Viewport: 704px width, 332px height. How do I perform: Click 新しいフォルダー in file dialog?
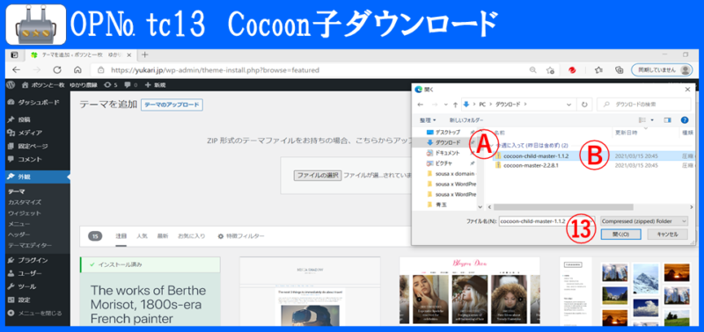pos(466,120)
